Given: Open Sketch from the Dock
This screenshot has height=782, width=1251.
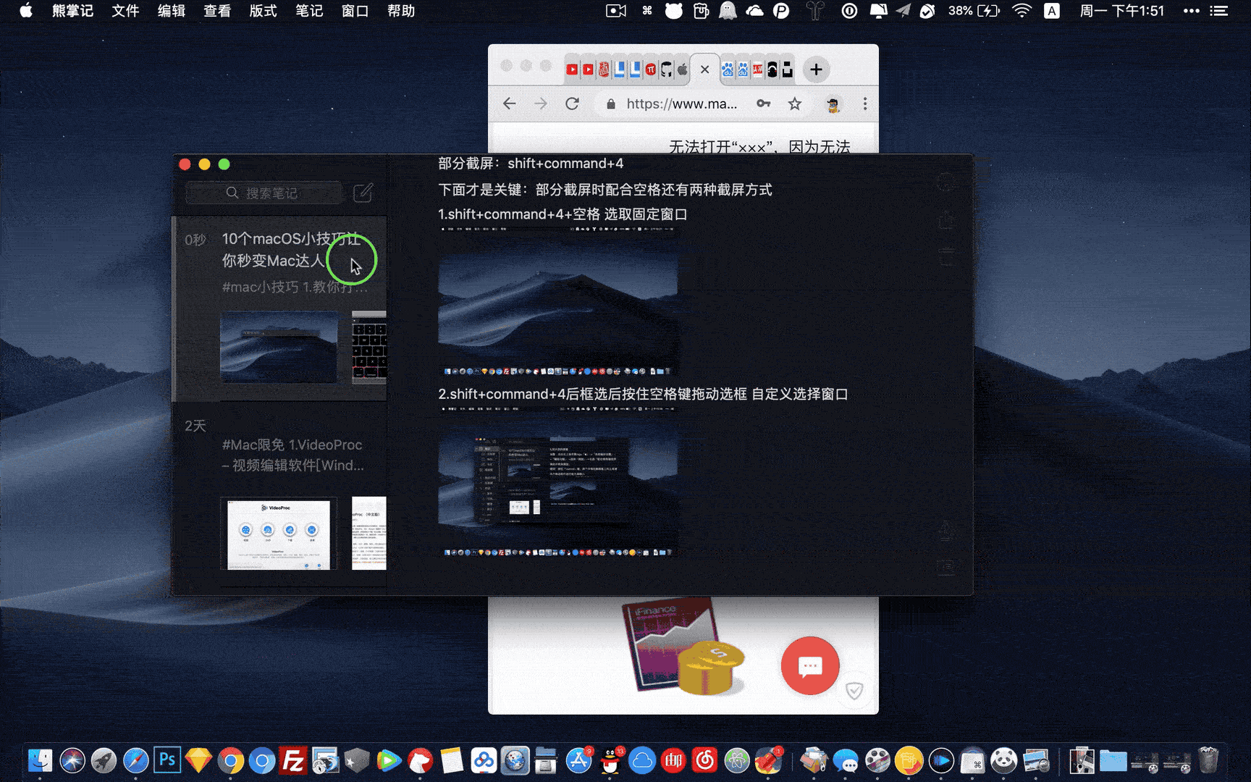Looking at the screenshot, I should pyautogui.click(x=198, y=760).
